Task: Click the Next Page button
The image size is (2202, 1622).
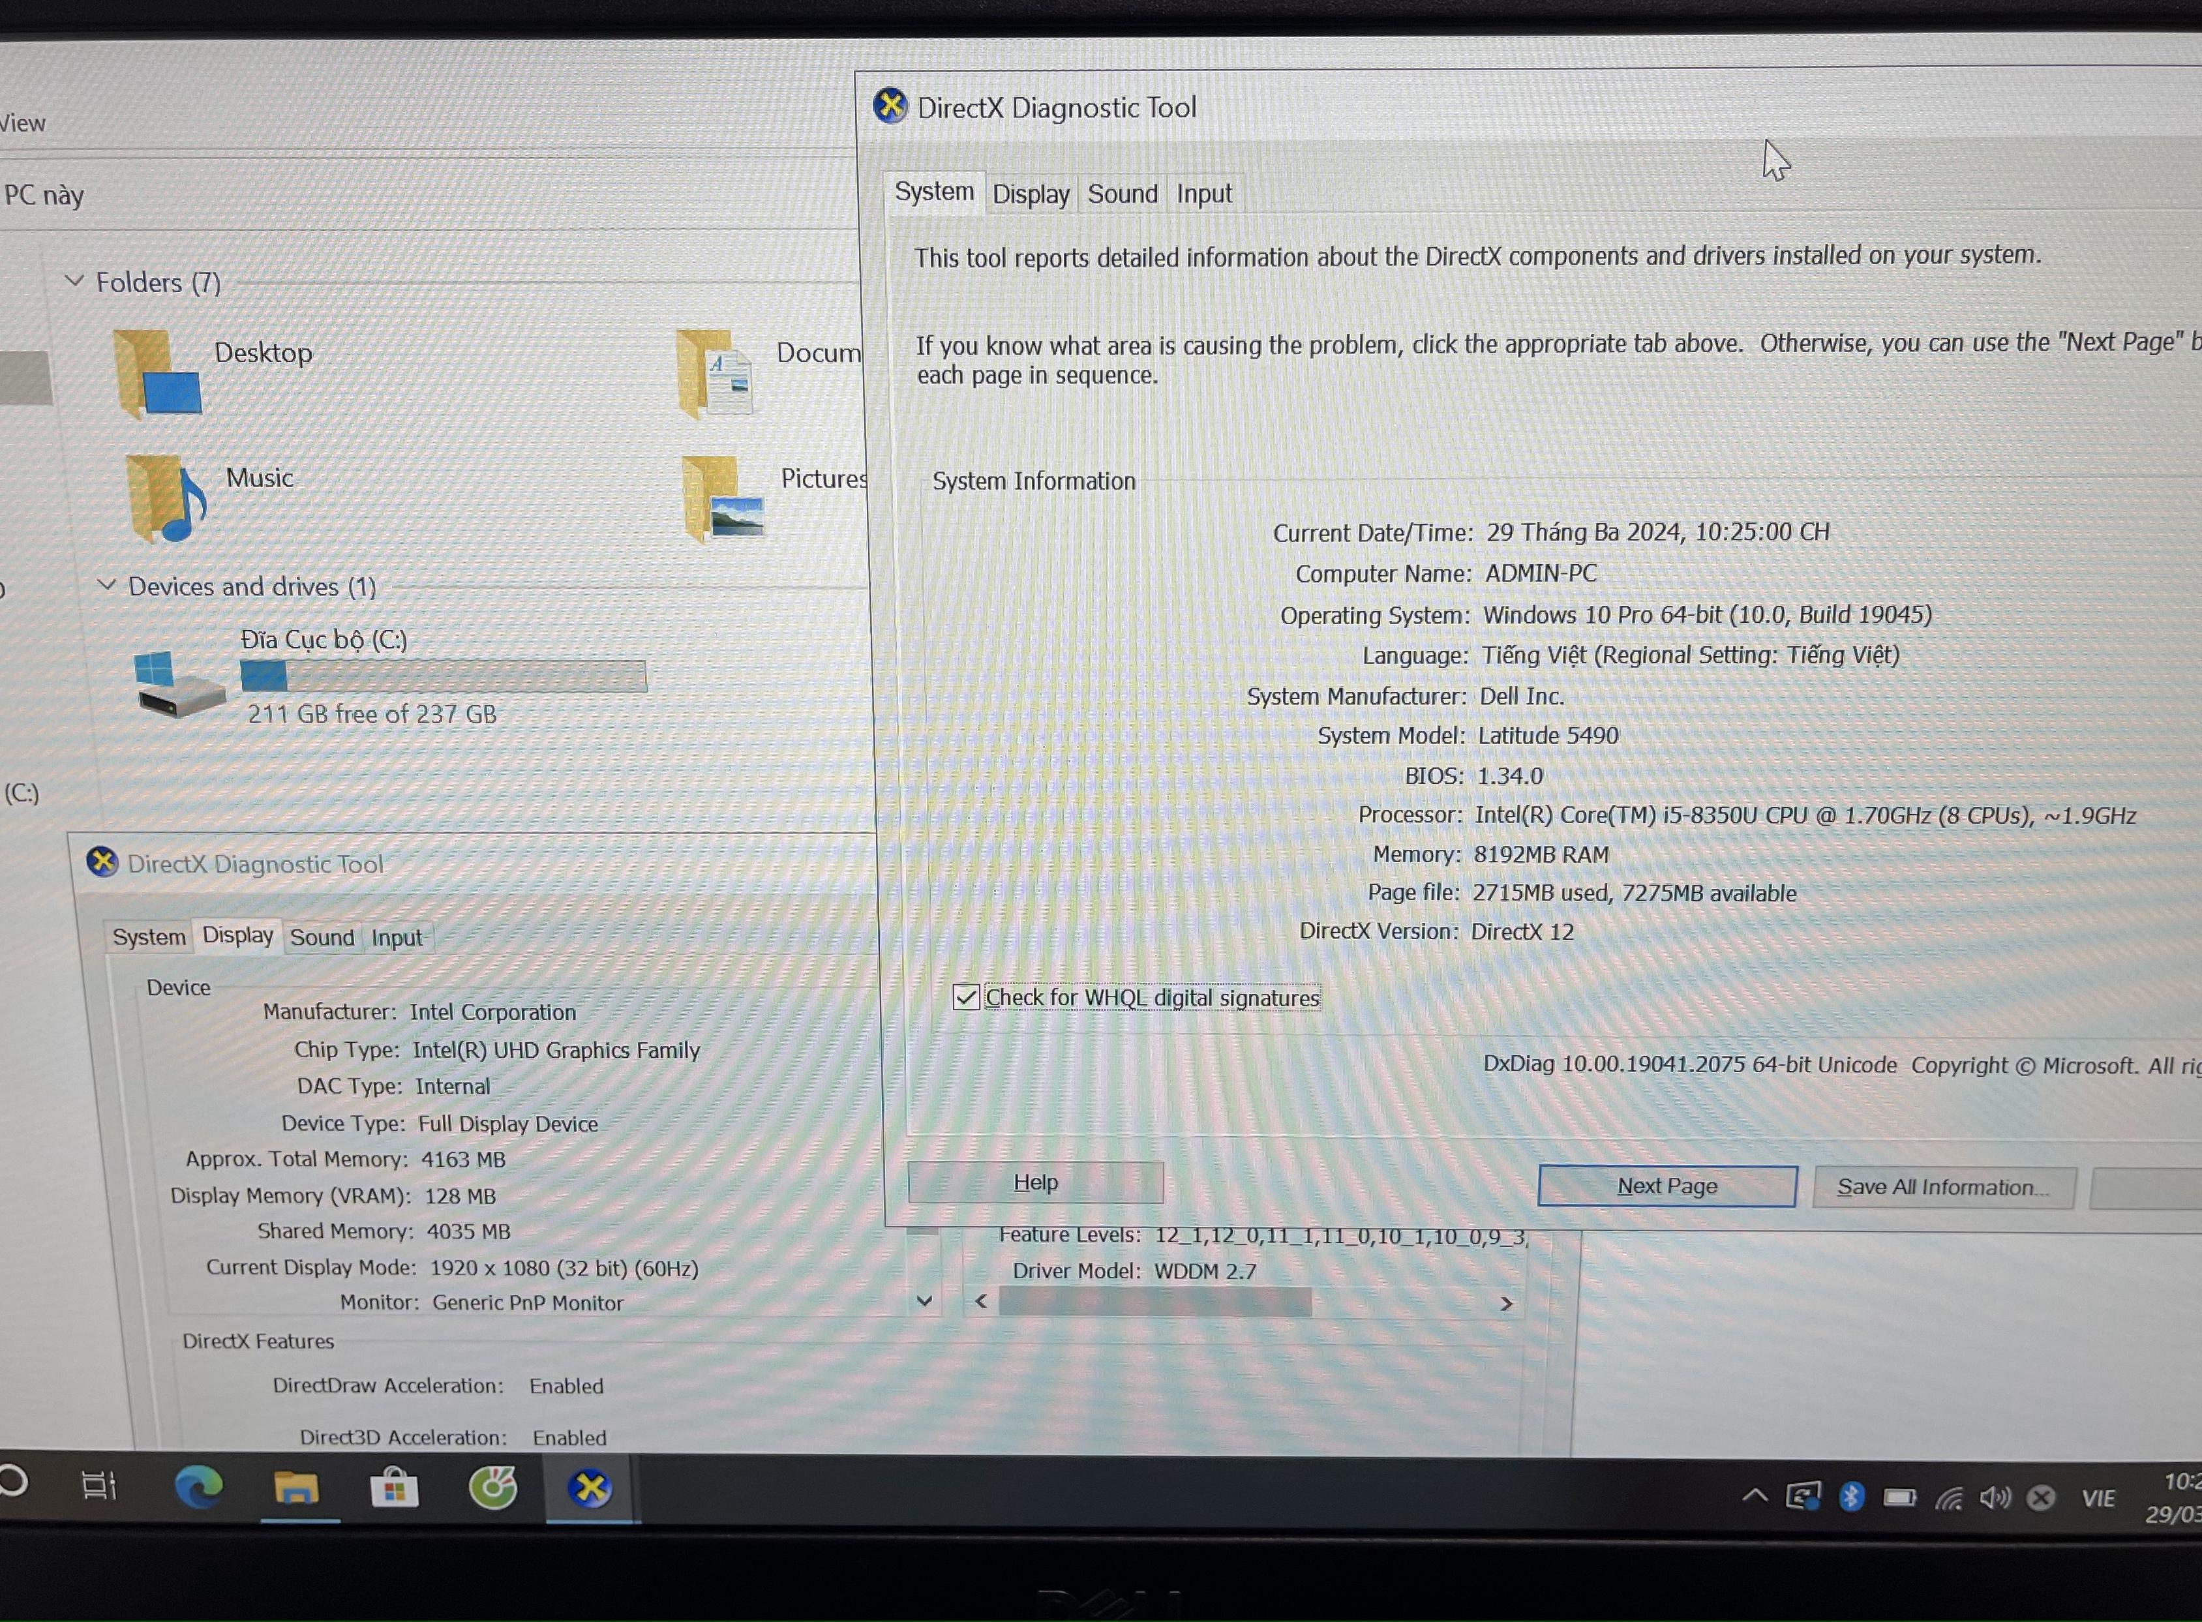Action: tap(1667, 1186)
